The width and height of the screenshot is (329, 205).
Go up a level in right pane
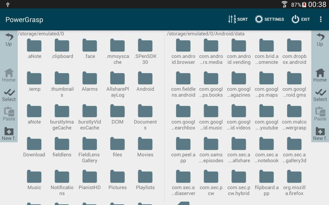tap(320, 39)
